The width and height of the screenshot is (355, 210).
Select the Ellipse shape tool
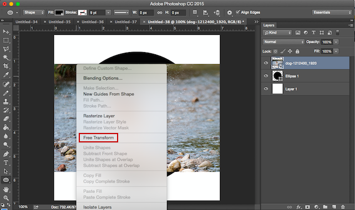6,180
